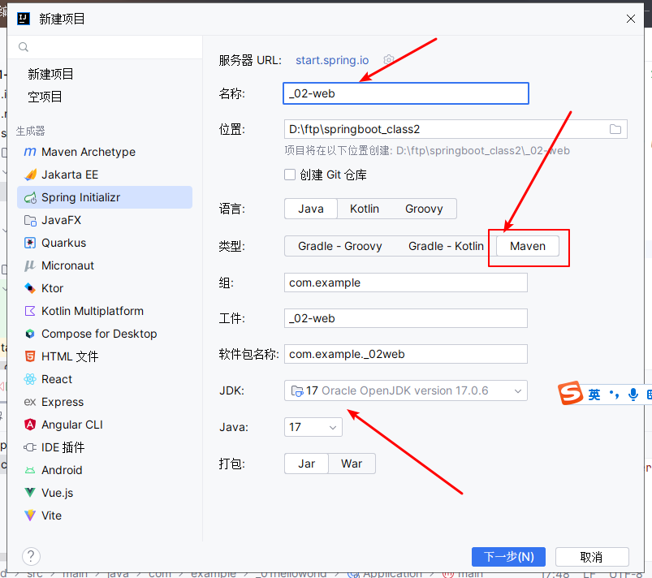Image resolution: width=652 pixels, height=578 pixels.
Task: Click the server URL settings gear icon
Action: [388, 60]
